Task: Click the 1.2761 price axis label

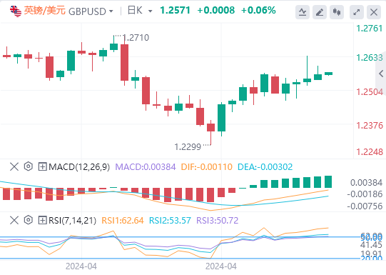Action: pyautogui.click(x=370, y=29)
